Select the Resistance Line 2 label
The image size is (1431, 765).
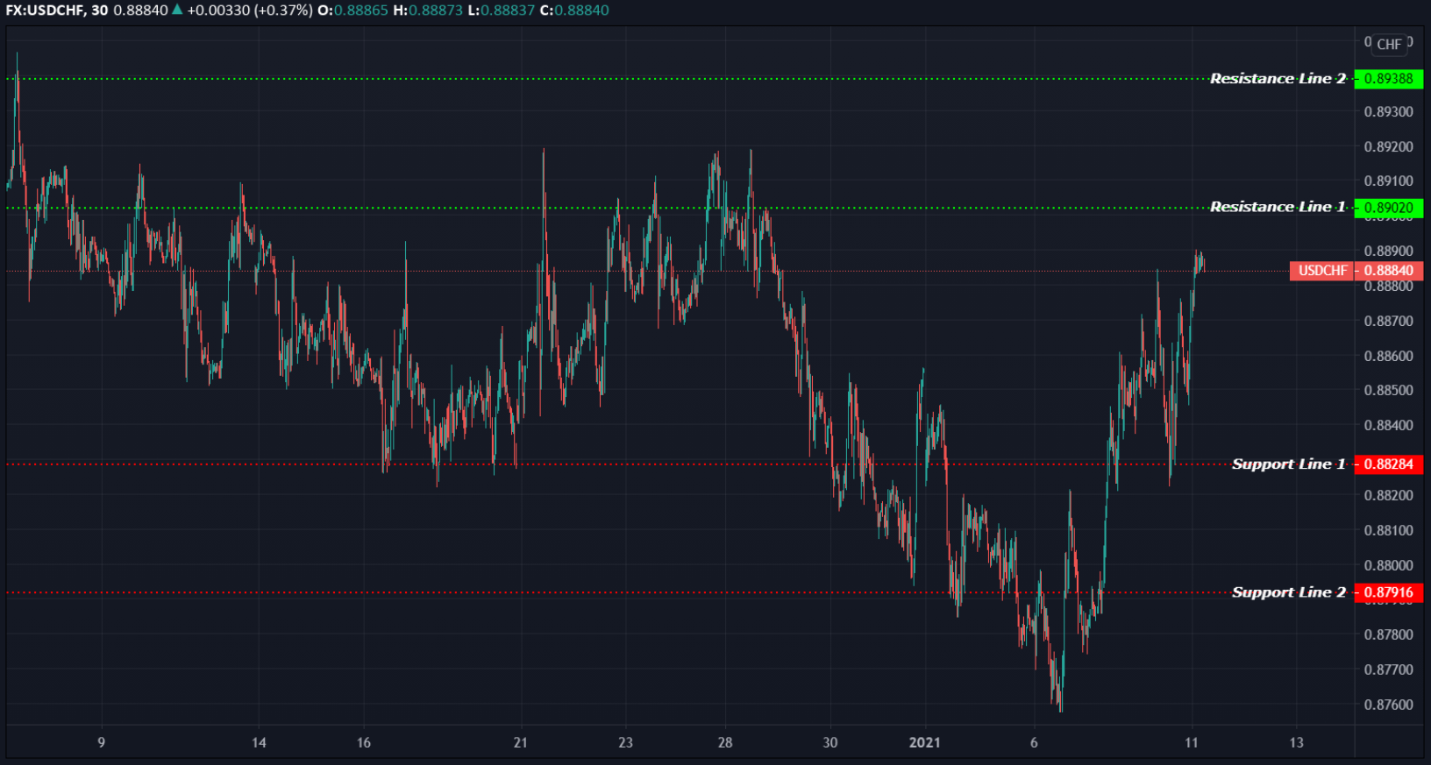pos(1278,79)
